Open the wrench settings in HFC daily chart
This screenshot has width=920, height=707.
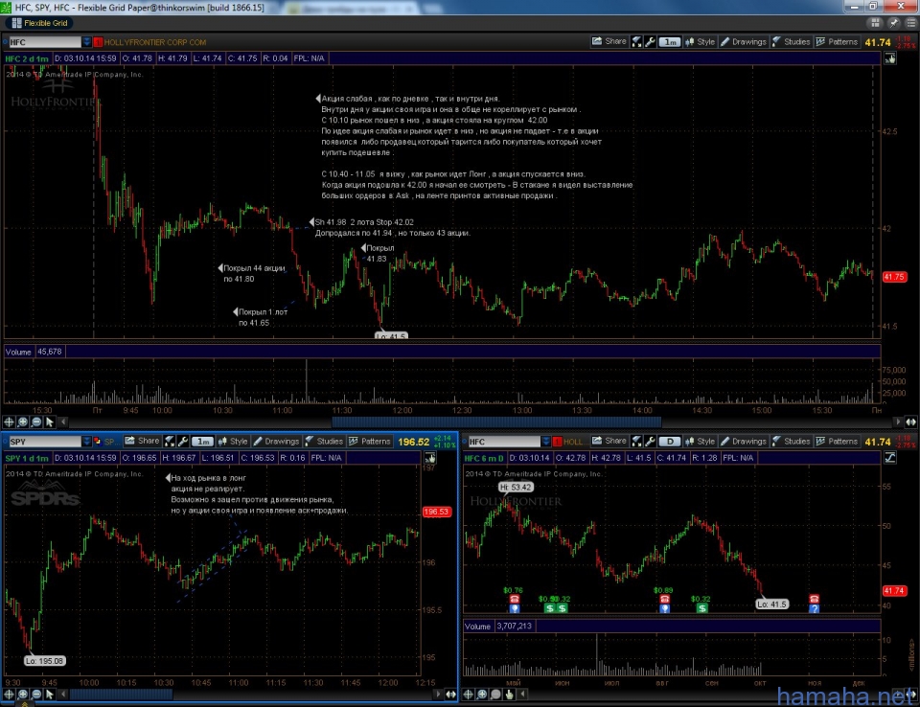pos(650,442)
